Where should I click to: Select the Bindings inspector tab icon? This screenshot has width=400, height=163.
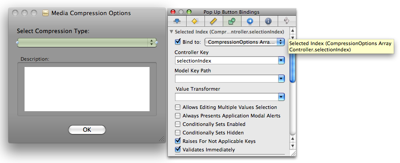[232, 21]
